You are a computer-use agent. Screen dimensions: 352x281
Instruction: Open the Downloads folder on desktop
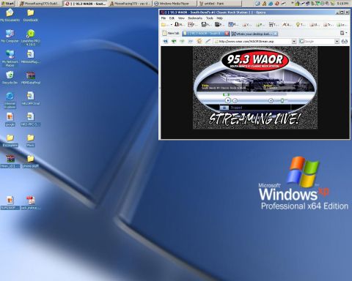(x=31, y=15)
